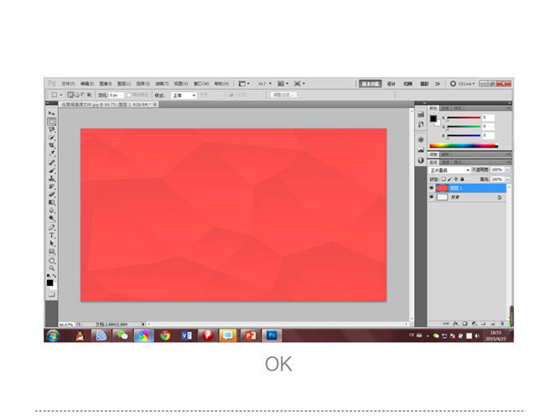Open PowerPoint from the Windows taskbar
Image resolution: width=560 pixels, height=420 pixels.
click(x=248, y=335)
